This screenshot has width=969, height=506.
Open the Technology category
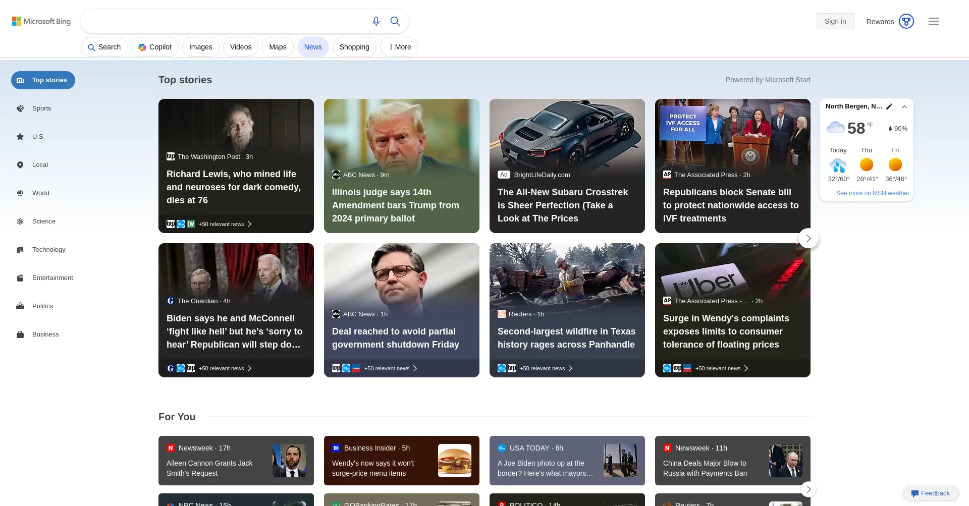48,250
